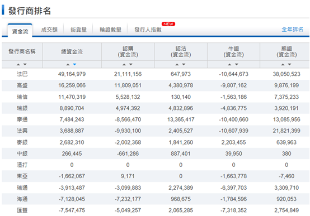Screen dimensions: 310x216
Task: Click put flow value 13,365,417
Action: 181,119
